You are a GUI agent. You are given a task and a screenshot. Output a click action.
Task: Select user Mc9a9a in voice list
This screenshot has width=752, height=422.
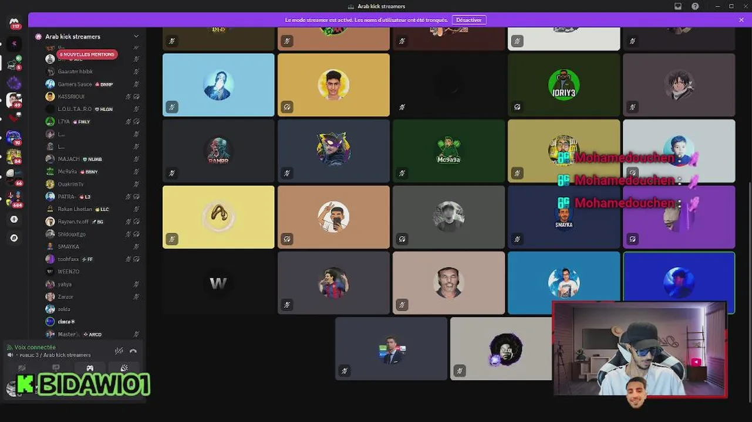coord(92,172)
